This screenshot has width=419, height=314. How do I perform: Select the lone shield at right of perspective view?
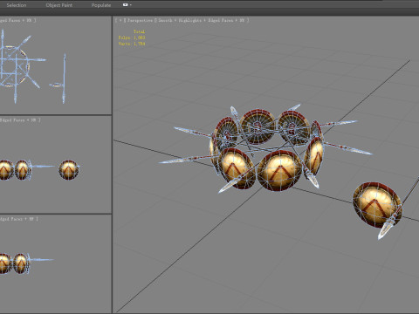coord(376,204)
